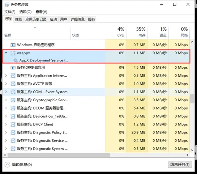The height and width of the screenshot is (174, 197).
Task: Expand 服务主机: Cryptographic Serv... row
Action: (6, 100)
